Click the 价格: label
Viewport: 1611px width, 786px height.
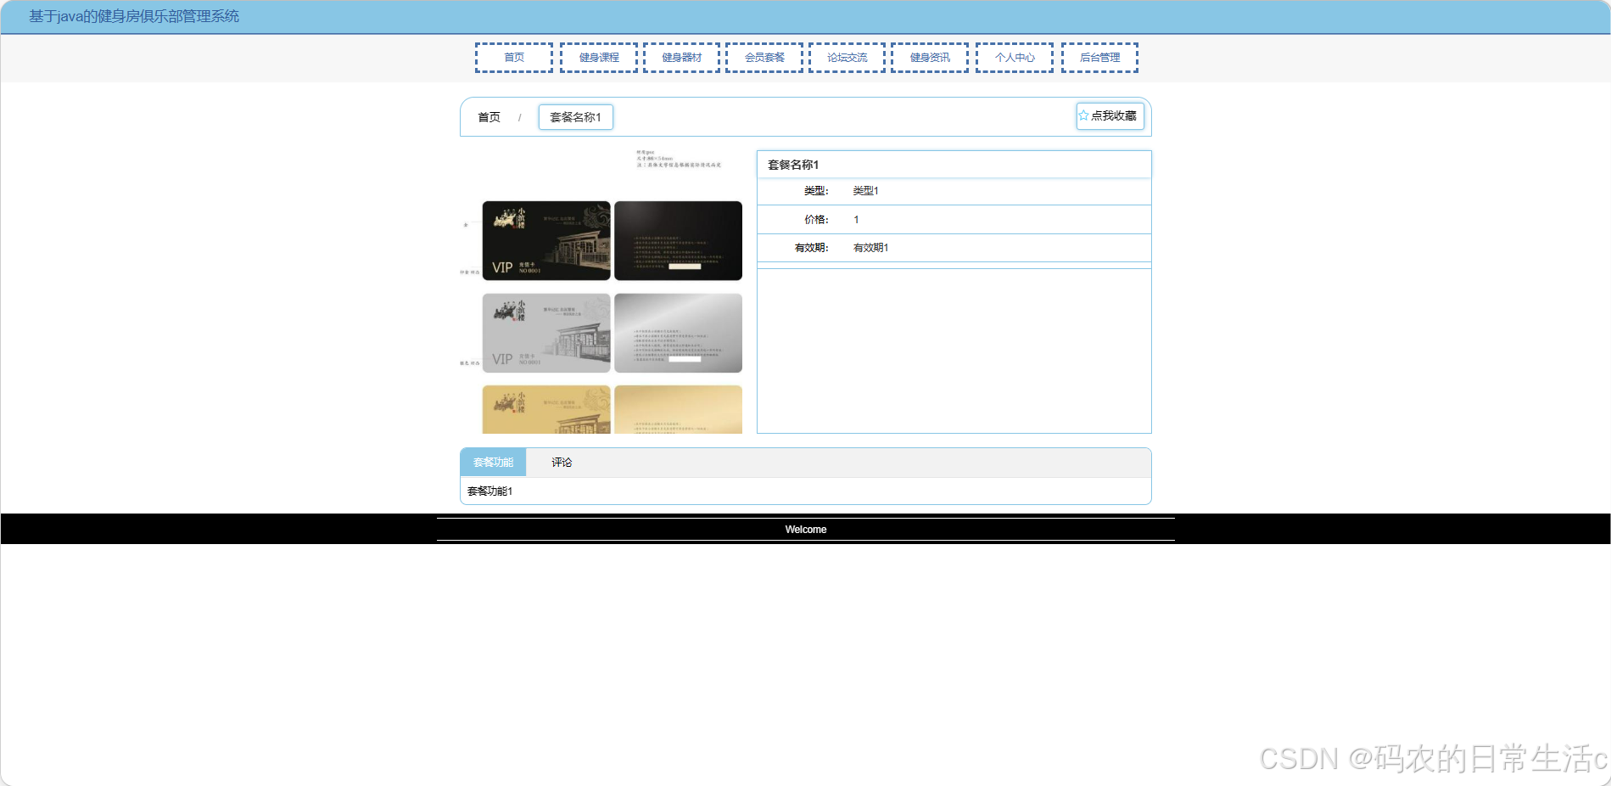[x=816, y=220]
